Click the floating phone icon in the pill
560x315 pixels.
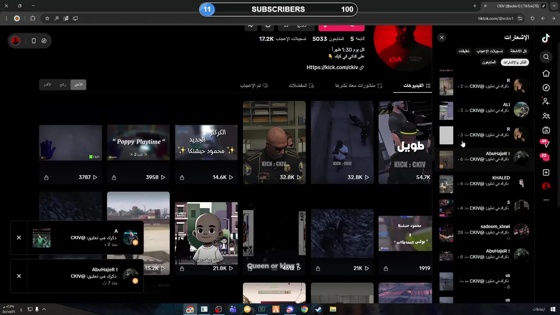coord(34,41)
